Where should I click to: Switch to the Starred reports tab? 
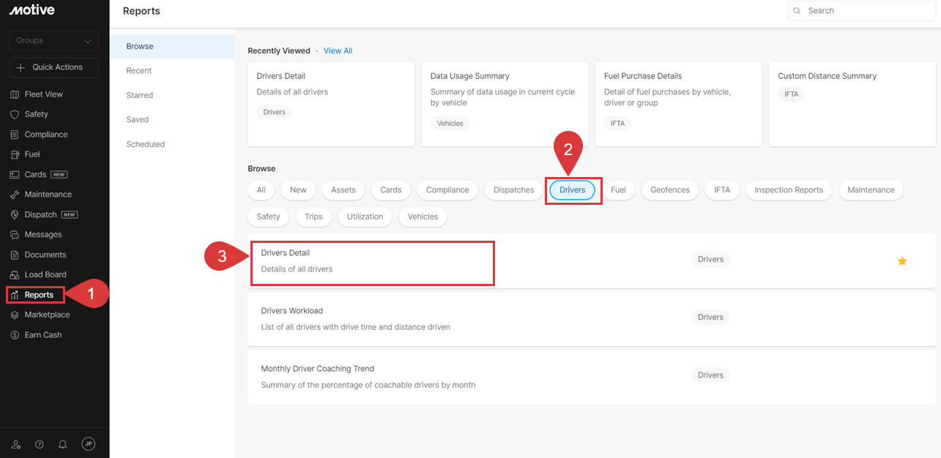(139, 95)
